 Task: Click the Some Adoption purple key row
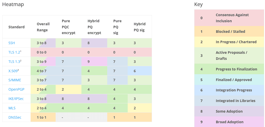click(229, 111)
